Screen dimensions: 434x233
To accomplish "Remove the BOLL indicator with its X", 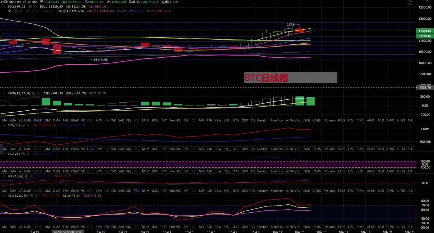I will click(35, 6).
